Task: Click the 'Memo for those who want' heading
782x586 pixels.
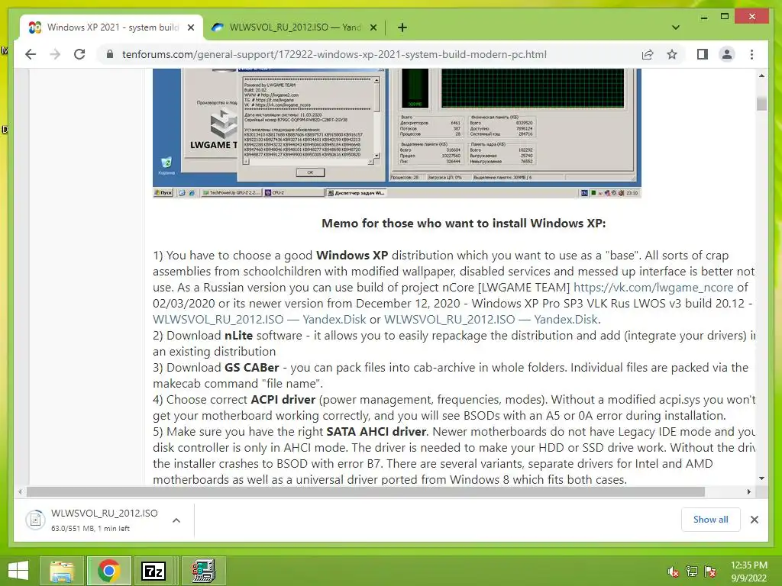Action: (x=464, y=224)
